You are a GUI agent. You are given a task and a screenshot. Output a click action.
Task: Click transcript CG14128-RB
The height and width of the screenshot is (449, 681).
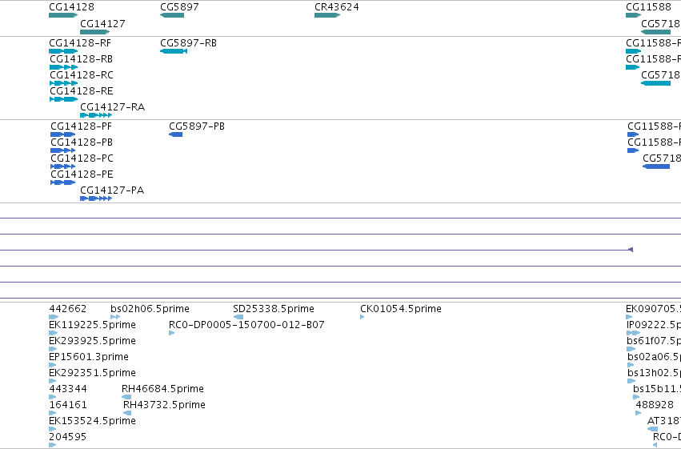[81, 59]
